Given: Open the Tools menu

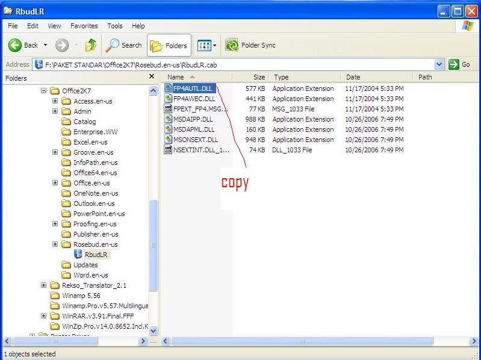Looking at the screenshot, I should pos(115,26).
